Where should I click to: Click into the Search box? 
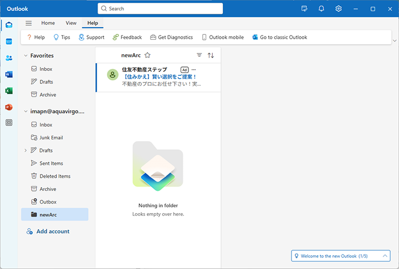click(x=160, y=9)
